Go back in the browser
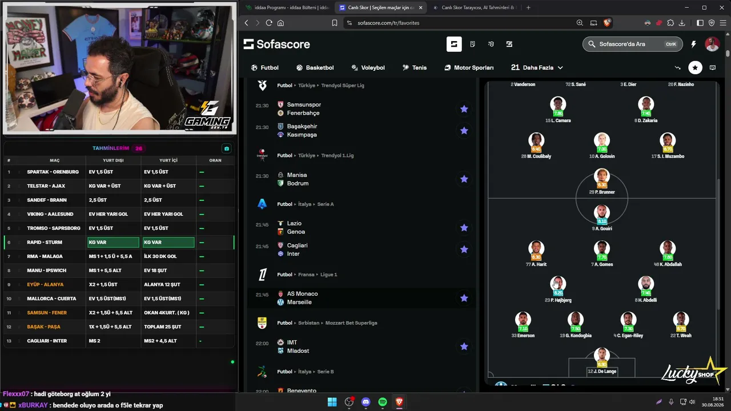The image size is (731, 411). 247,23
